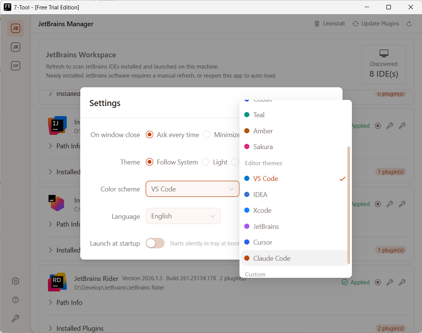Click stop icon in IntelliJ IDEA row

pos(378,125)
